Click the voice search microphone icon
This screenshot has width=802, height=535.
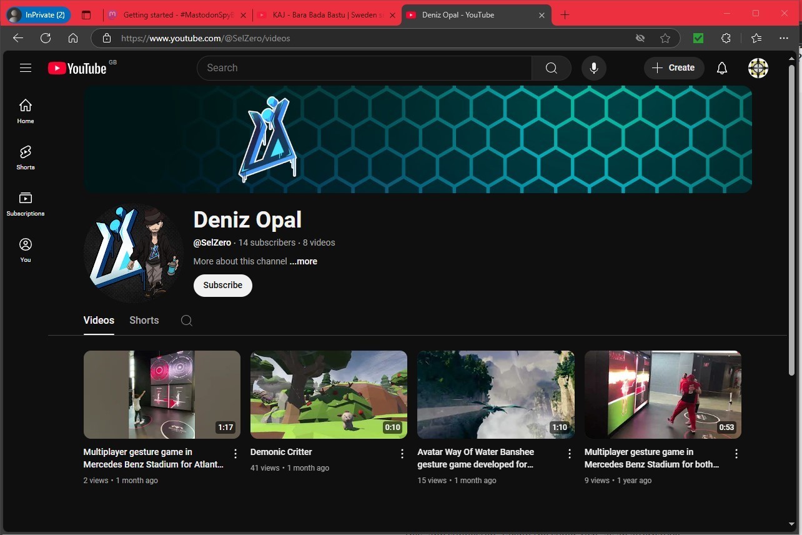(x=594, y=68)
